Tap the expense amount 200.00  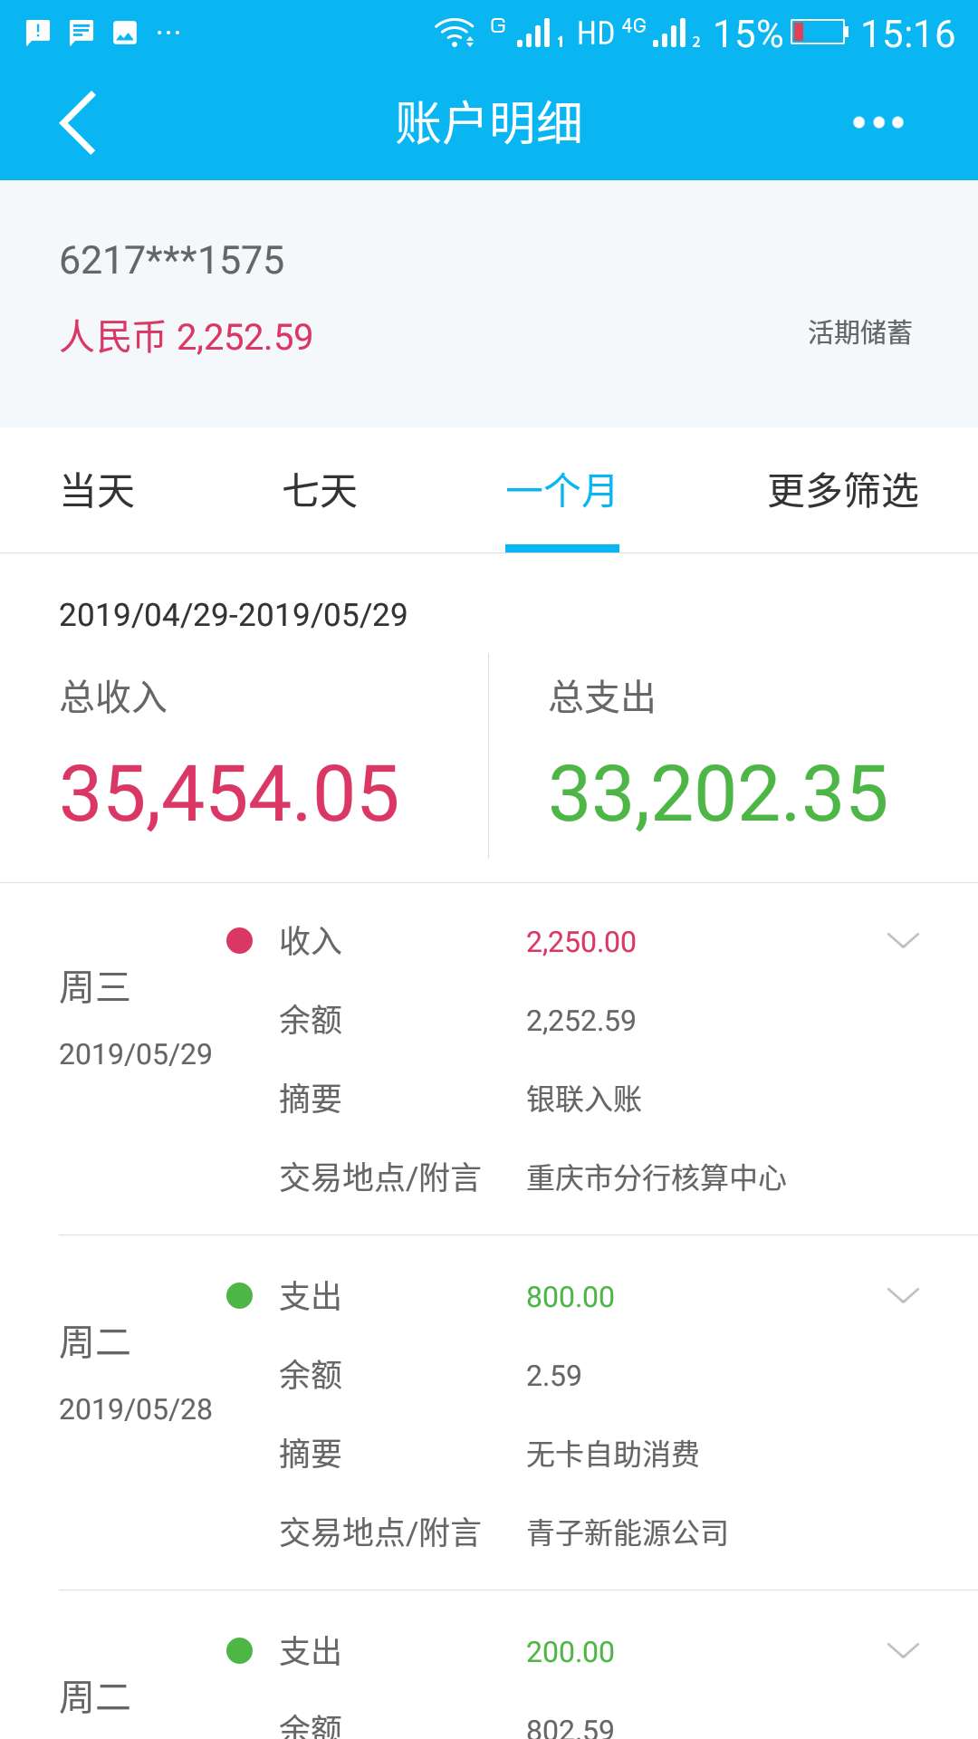pos(570,1652)
